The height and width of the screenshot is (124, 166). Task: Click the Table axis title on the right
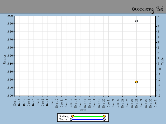[x=162, y=61]
